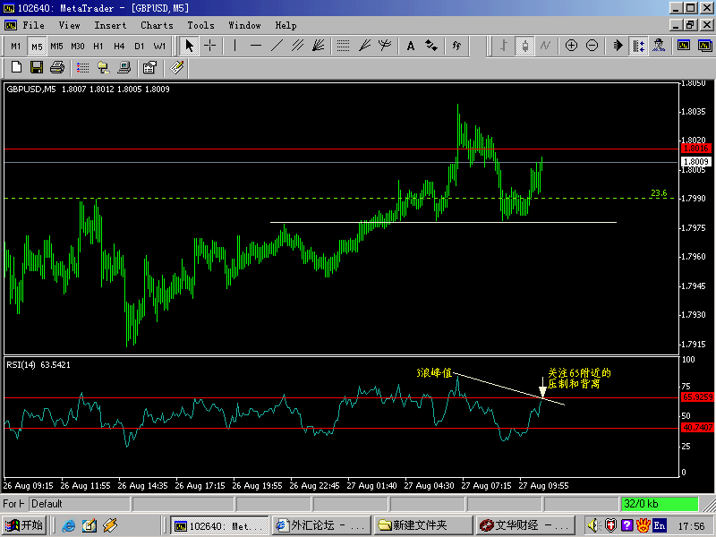This screenshot has width=716, height=537.
Task: Click the RSI(14) 63.5421 indicator label
Action: 38,365
